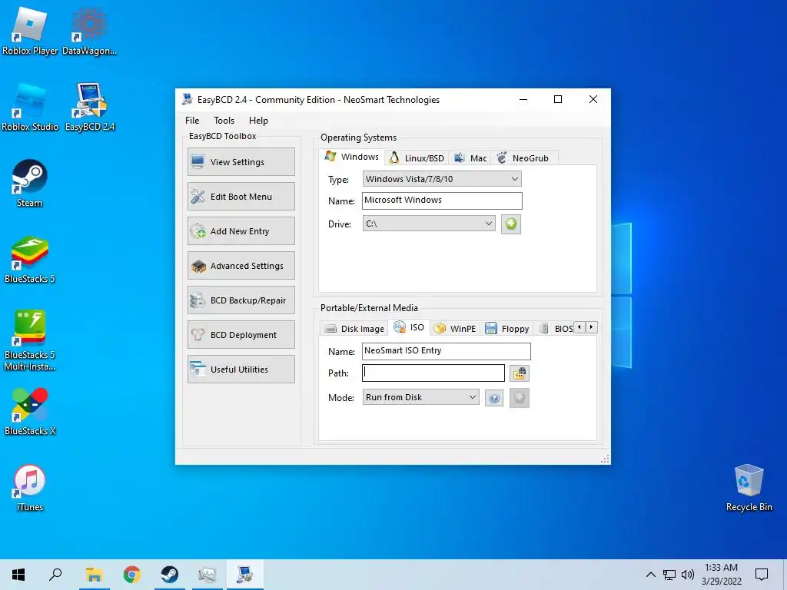The width and height of the screenshot is (787, 590).
Task: Expand the ISO Mode dropdown
Action: (420, 397)
